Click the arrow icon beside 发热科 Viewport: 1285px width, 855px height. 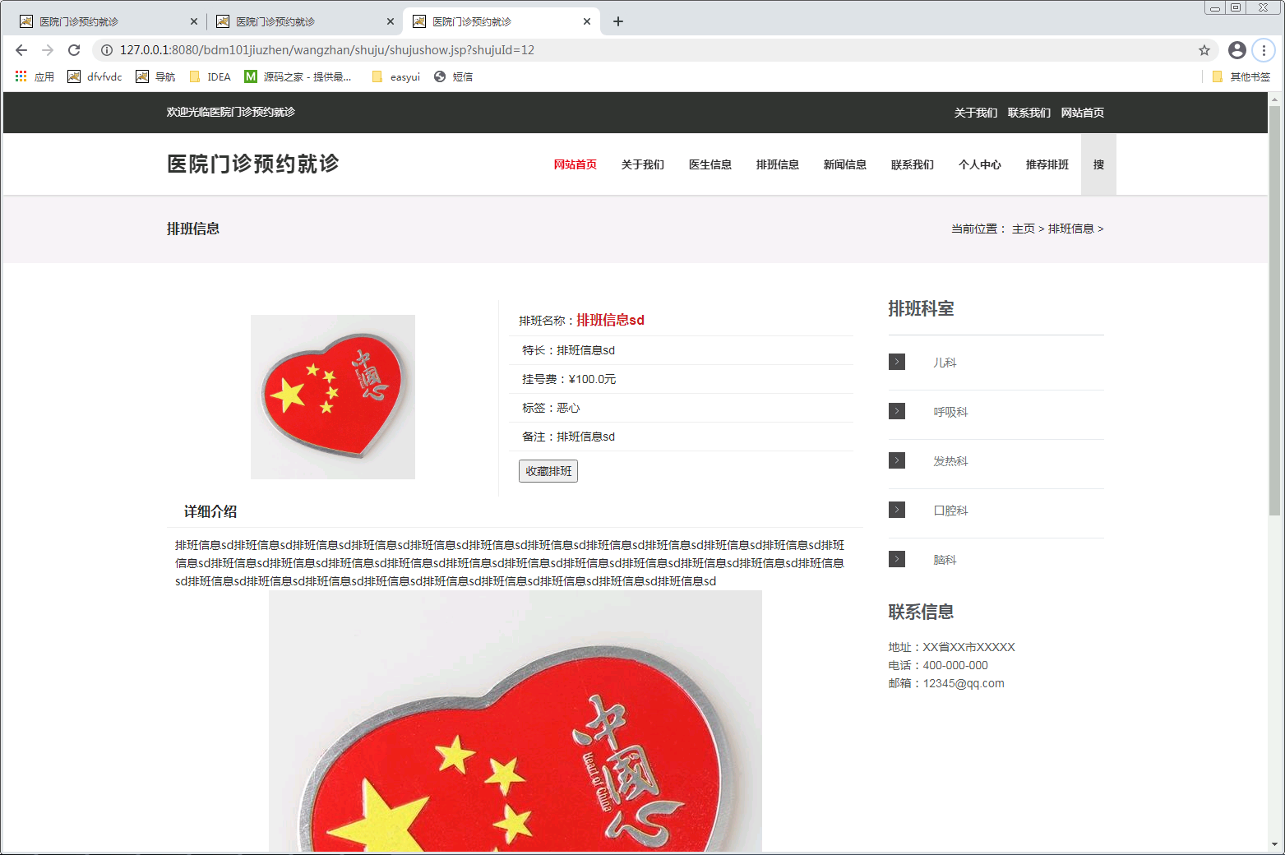[x=897, y=460]
